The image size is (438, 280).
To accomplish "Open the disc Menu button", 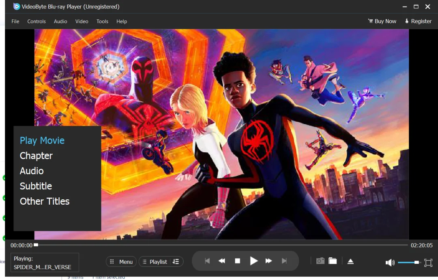I will coord(121,262).
